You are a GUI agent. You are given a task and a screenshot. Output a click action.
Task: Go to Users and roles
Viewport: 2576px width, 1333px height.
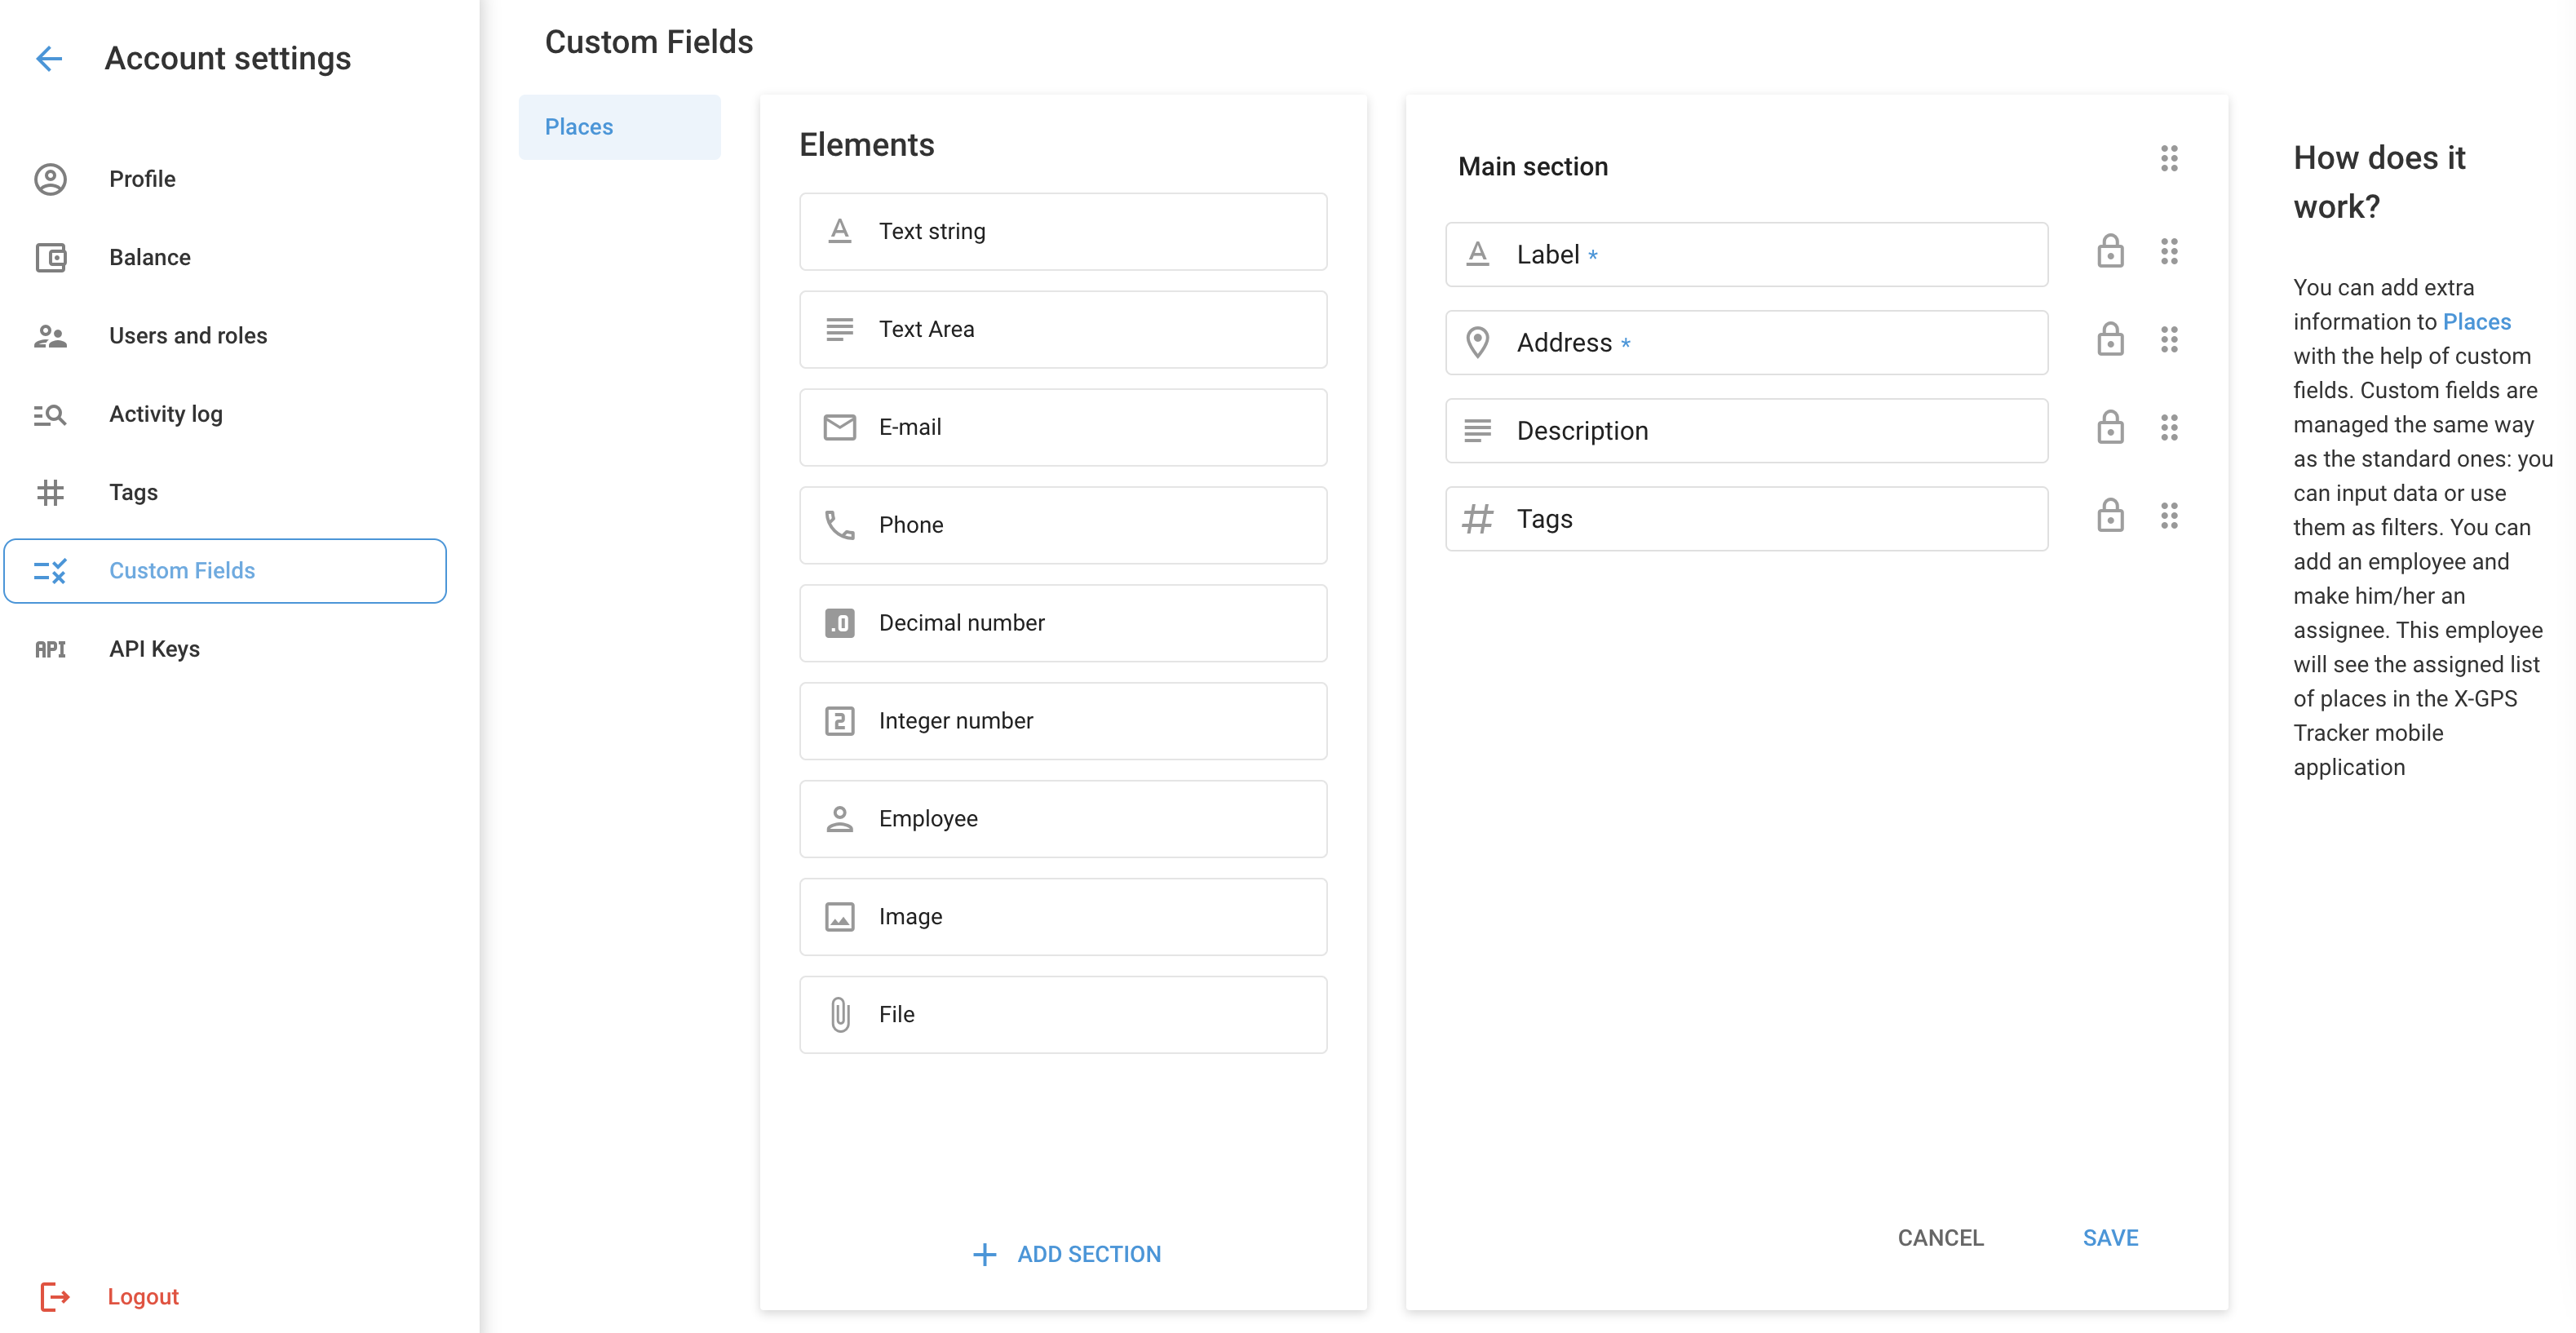188,336
